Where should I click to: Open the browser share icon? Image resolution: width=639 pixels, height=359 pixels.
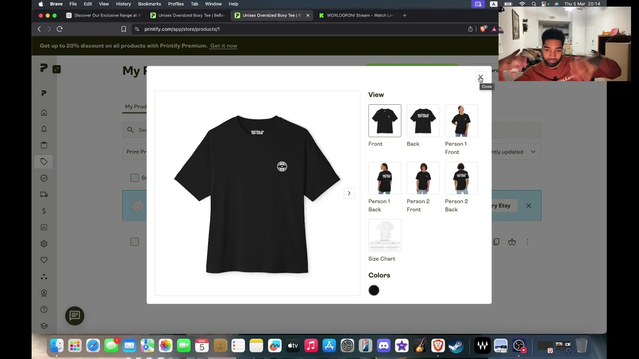[x=470, y=29]
